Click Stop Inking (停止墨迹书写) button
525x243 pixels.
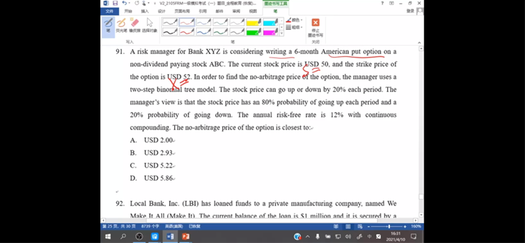click(315, 28)
